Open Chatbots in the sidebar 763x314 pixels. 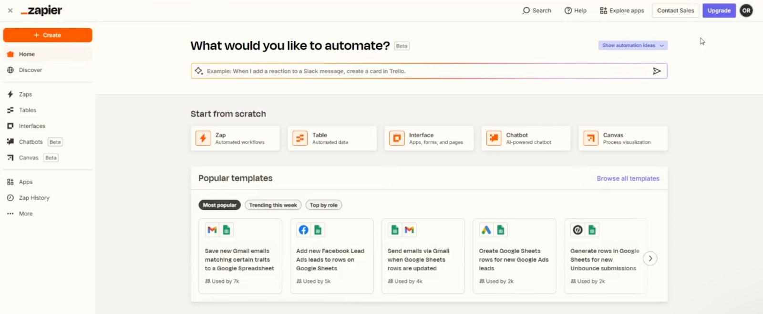coord(48,142)
